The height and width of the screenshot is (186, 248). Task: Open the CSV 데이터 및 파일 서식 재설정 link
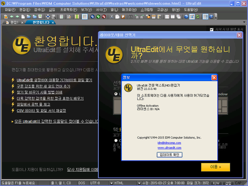pyautogui.click(x=41, y=111)
